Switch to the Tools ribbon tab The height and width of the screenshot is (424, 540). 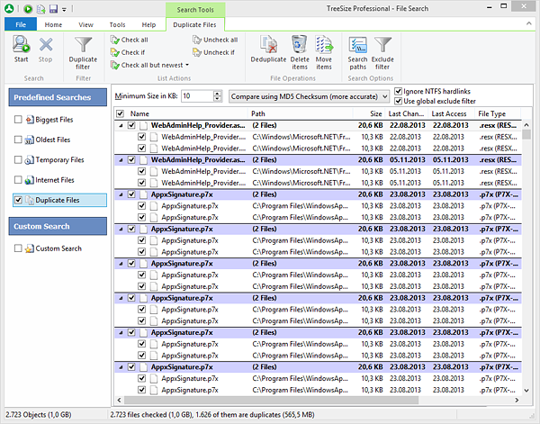tap(117, 25)
